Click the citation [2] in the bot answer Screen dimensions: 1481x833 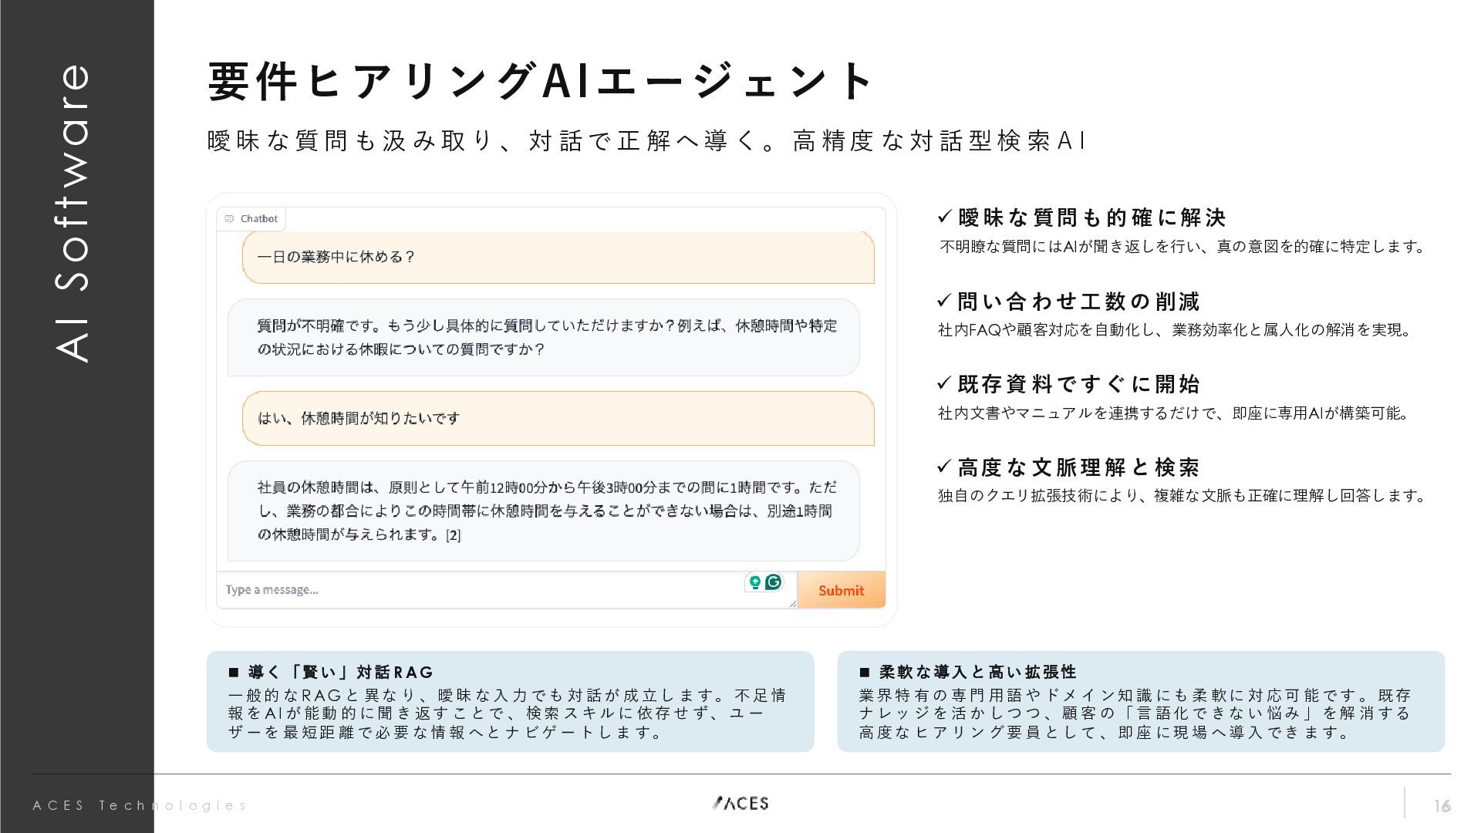click(x=454, y=535)
